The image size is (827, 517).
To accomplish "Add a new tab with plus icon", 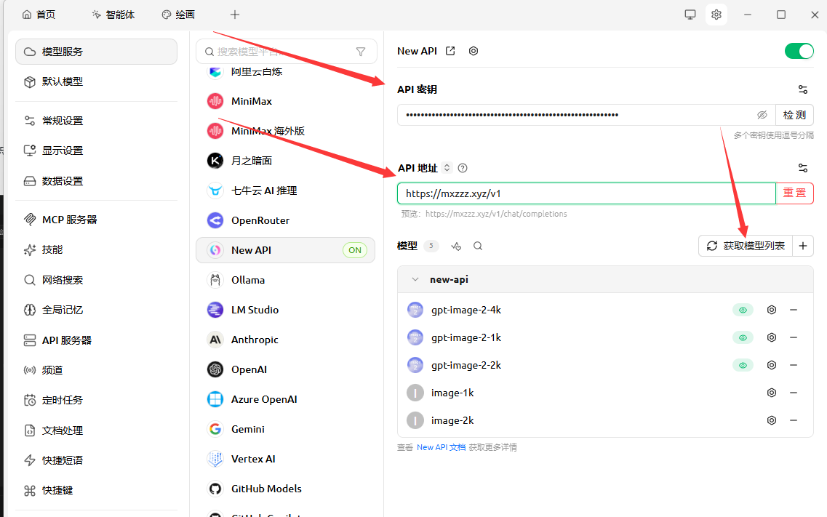I will (235, 15).
